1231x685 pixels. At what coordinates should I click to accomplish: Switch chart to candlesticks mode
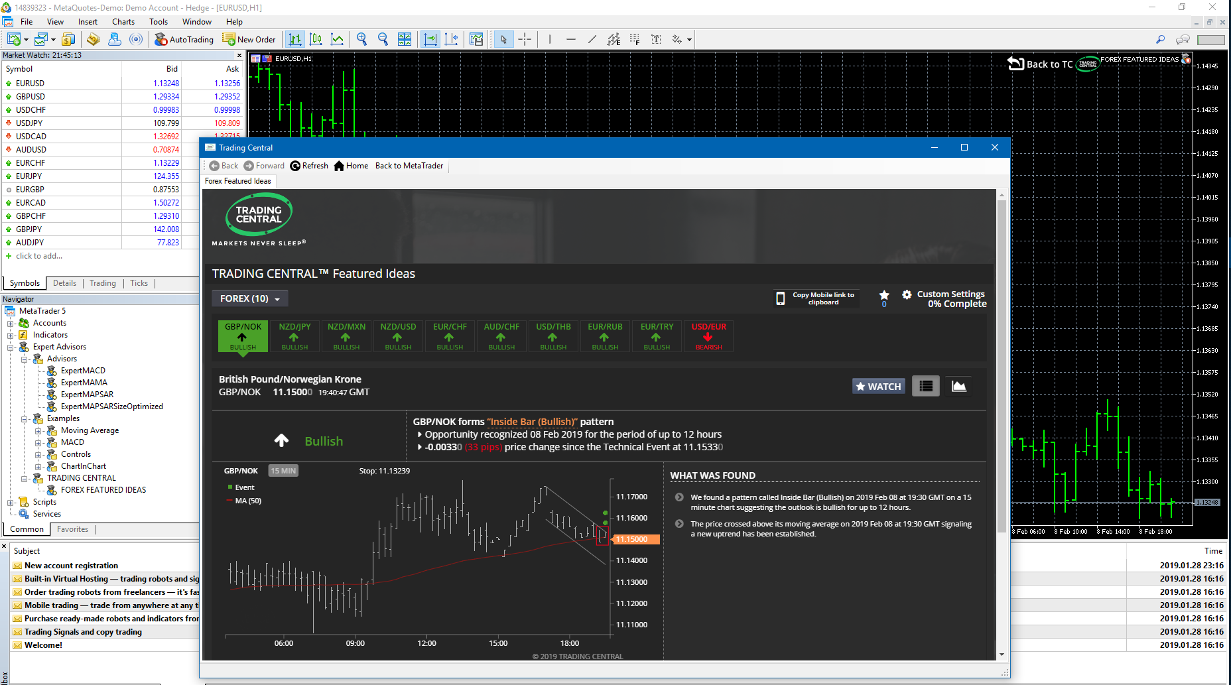coord(316,40)
